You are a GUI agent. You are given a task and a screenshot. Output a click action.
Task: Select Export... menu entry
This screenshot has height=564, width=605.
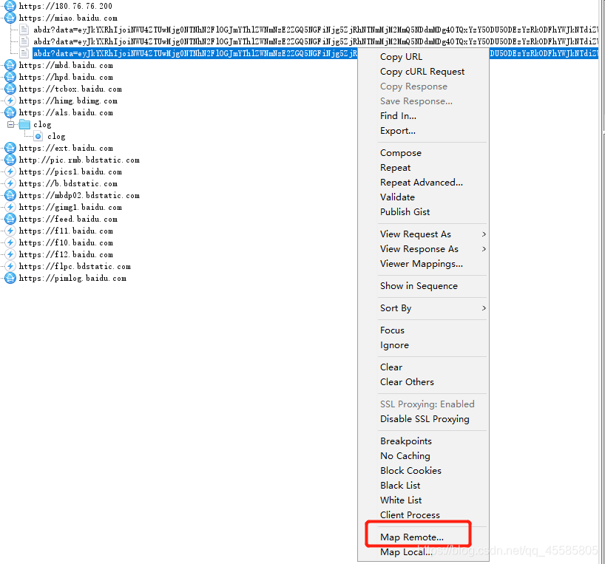[x=398, y=131]
